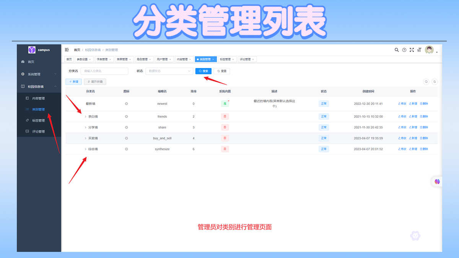Click 删除 in the friends row

click(x=424, y=117)
